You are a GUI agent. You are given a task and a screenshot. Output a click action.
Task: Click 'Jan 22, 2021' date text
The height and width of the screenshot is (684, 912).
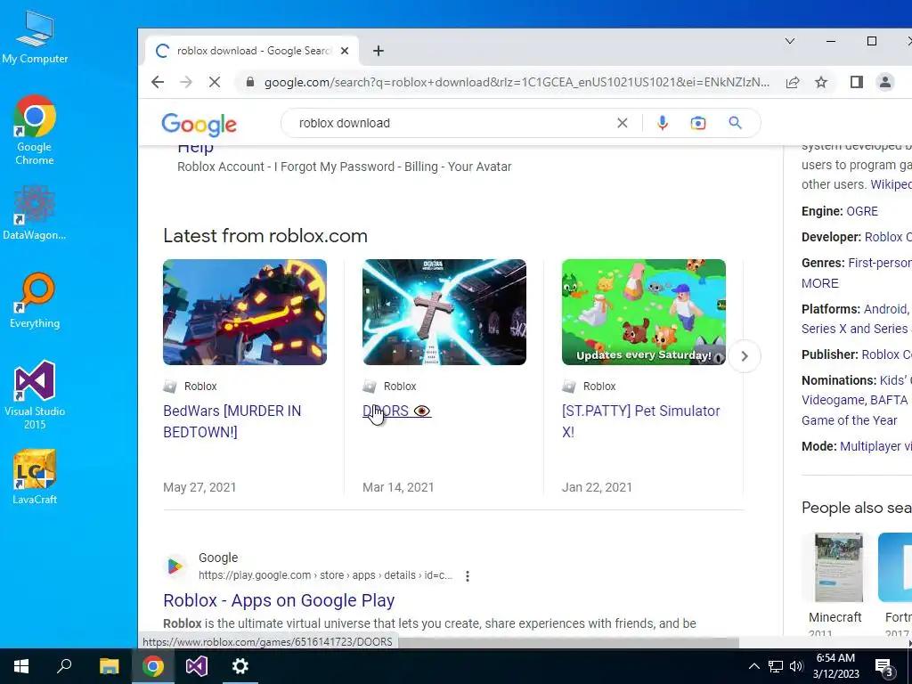tap(597, 487)
